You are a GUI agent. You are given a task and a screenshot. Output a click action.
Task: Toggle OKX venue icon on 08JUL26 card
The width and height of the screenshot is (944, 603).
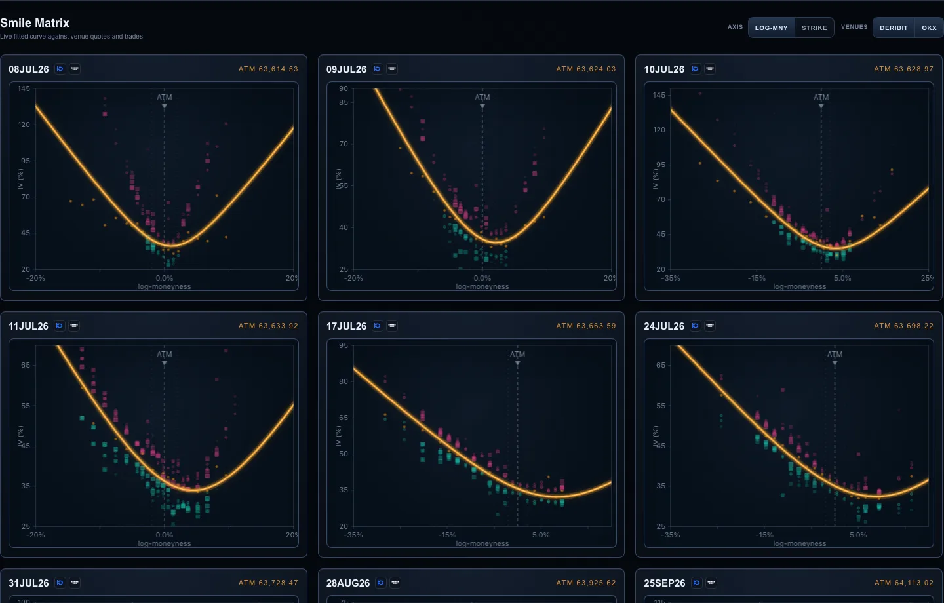tap(75, 69)
